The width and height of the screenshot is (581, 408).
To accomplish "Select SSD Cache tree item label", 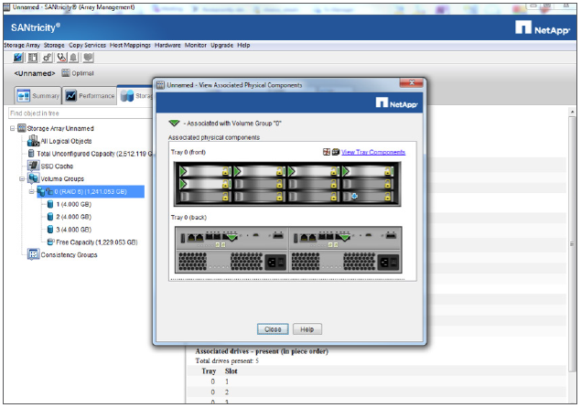I will [x=57, y=166].
